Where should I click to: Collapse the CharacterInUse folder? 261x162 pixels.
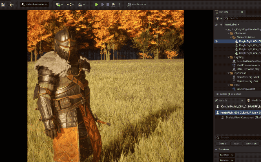(x=231, y=37)
